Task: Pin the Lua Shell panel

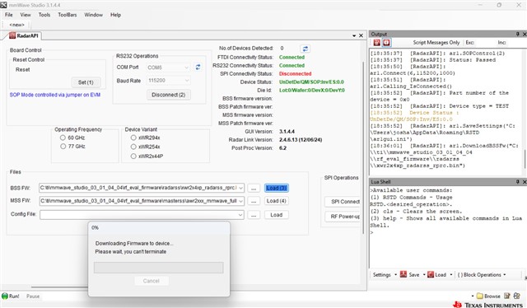Action: pos(518,181)
